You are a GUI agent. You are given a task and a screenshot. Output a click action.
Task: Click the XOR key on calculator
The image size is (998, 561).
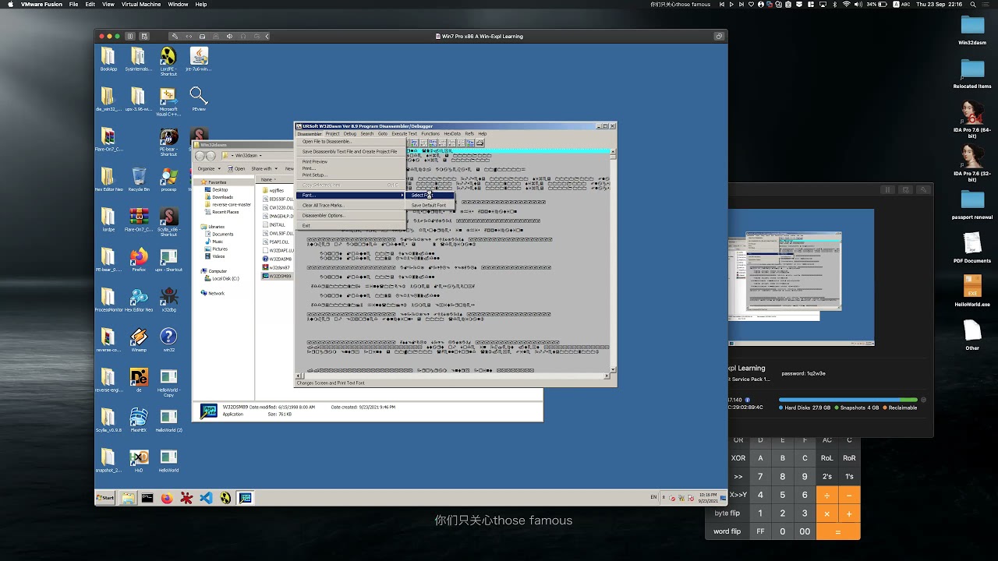pyautogui.click(x=738, y=458)
